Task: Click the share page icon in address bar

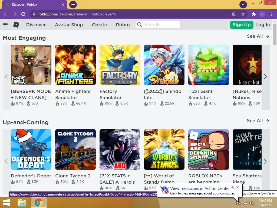Action: pos(234,14)
